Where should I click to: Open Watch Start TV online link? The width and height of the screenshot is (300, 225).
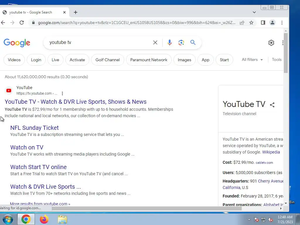(x=38, y=167)
